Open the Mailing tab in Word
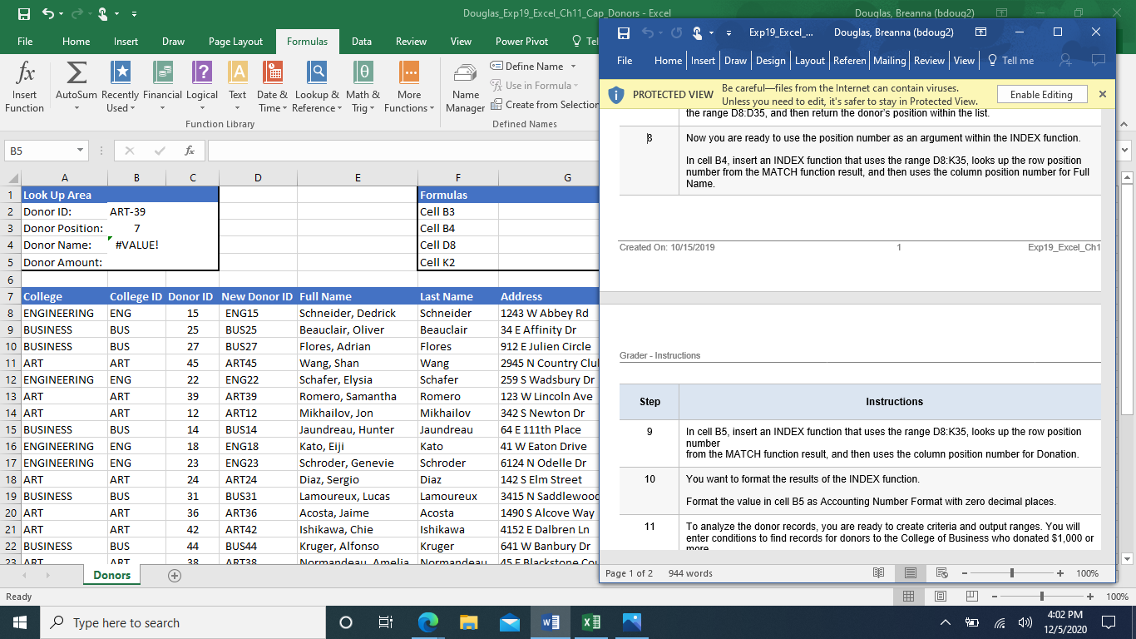 [889, 61]
